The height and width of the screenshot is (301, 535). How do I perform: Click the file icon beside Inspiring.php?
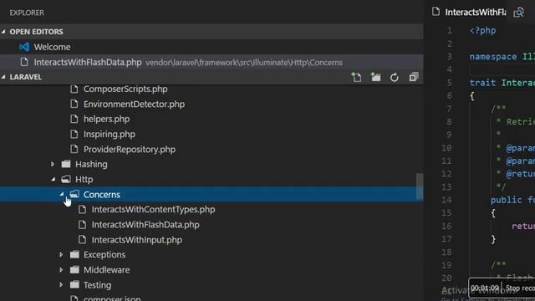click(74, 134)
